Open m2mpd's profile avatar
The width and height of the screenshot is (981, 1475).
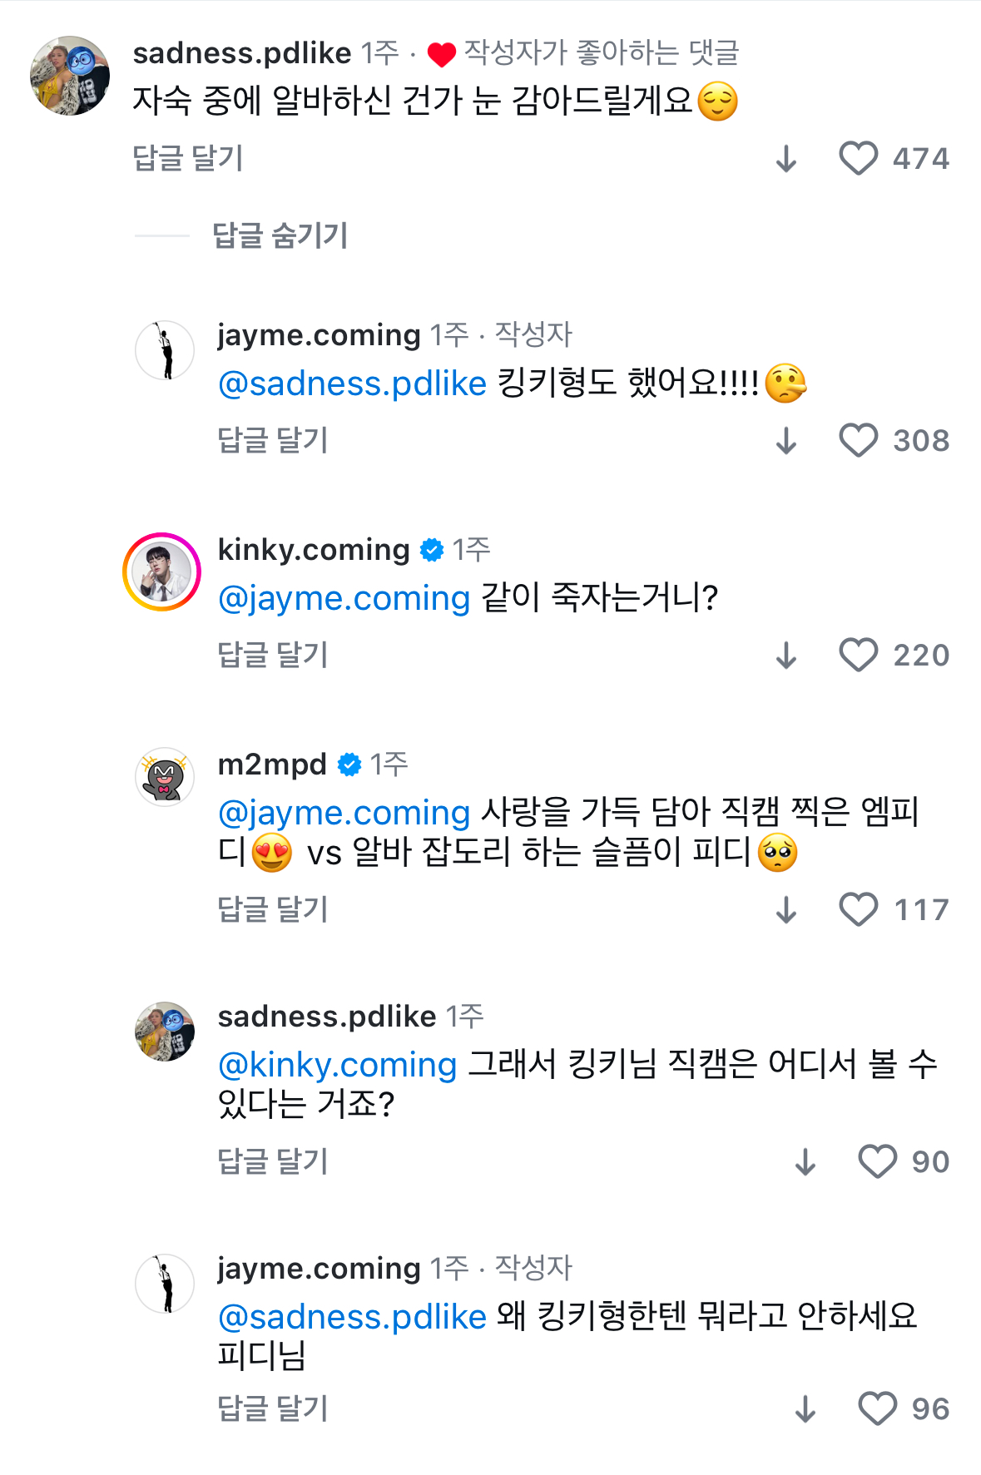pos(165,777)
